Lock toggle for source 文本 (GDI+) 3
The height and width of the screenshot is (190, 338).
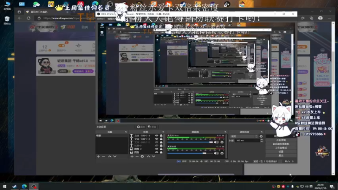click(x=161, y=139)
